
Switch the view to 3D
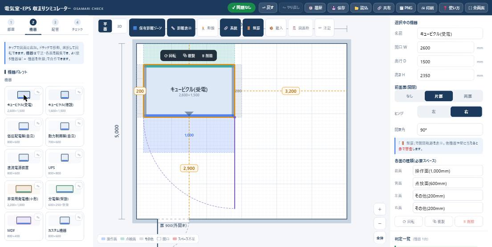119,26
